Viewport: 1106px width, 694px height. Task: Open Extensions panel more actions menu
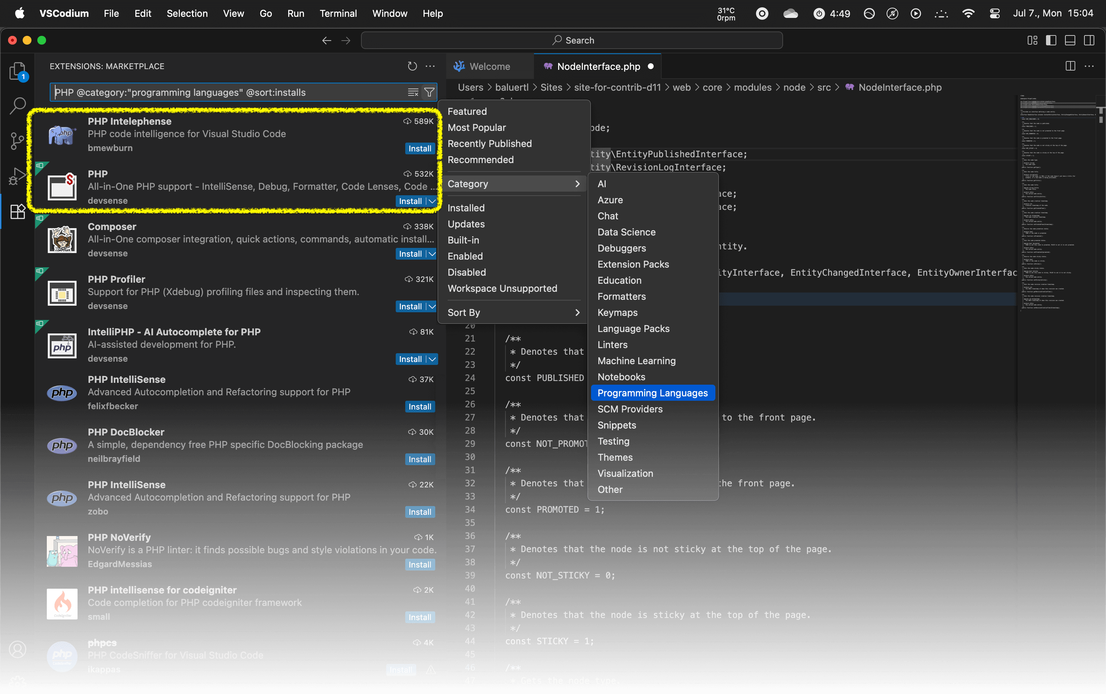[x=430, y=67]
